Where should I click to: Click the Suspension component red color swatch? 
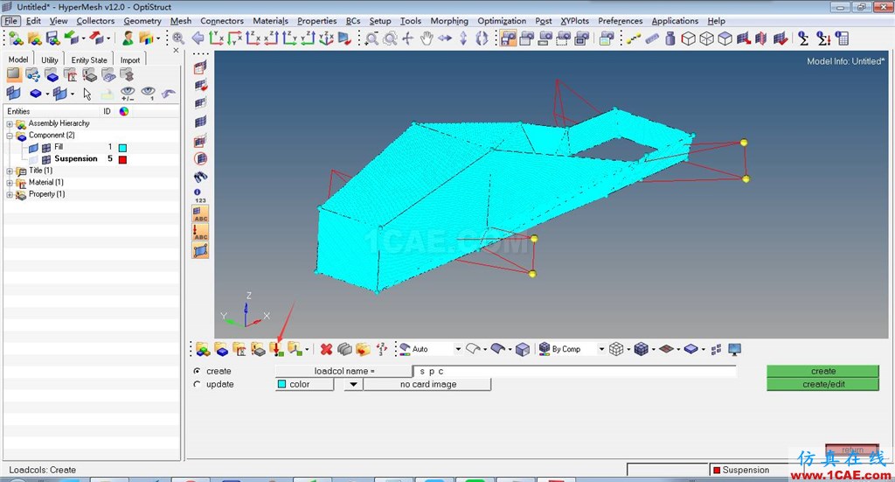(122, 159)
